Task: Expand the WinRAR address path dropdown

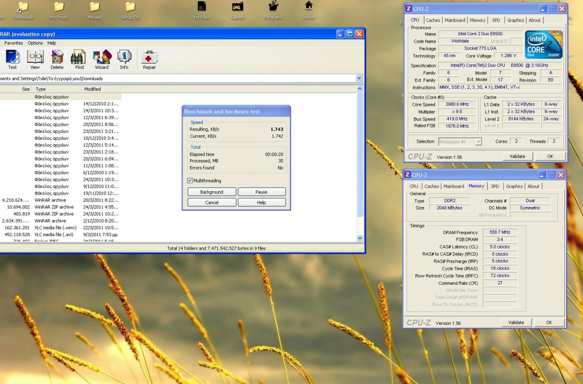Action: 359,78
